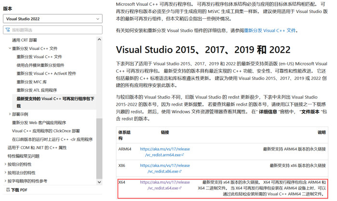
Task: Open the child item 重新分发 Visual C++ 文件
Action: [40, 57]
